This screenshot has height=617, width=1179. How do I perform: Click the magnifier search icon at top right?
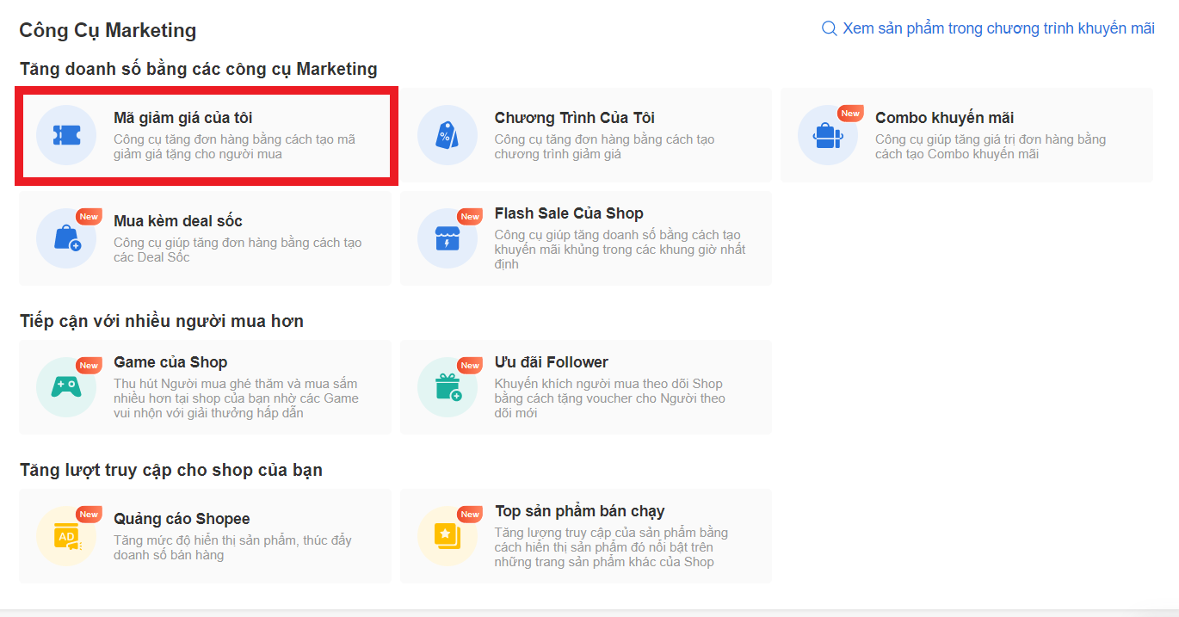830,28
